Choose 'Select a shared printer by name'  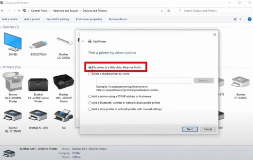[90, 74]
